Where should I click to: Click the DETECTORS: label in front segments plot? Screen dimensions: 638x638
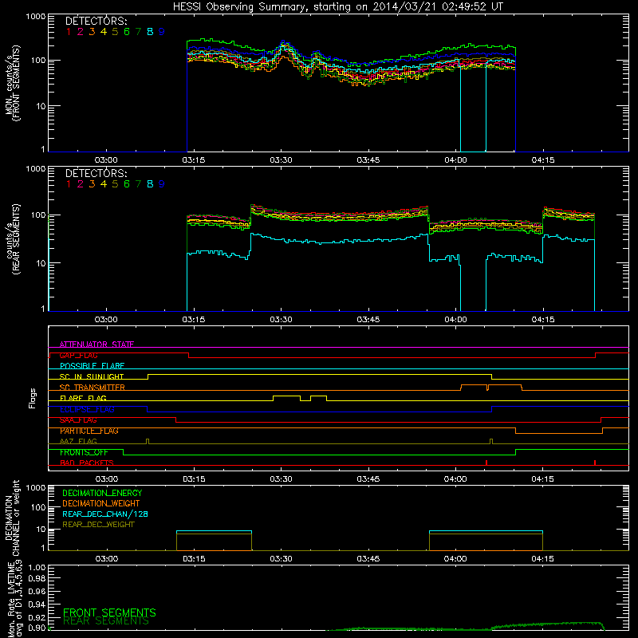click(x=96, y=22)
